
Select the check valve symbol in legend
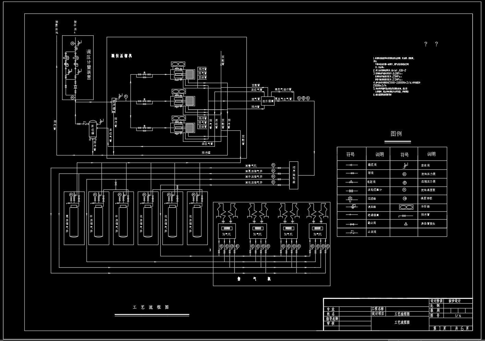click(351, 232)
